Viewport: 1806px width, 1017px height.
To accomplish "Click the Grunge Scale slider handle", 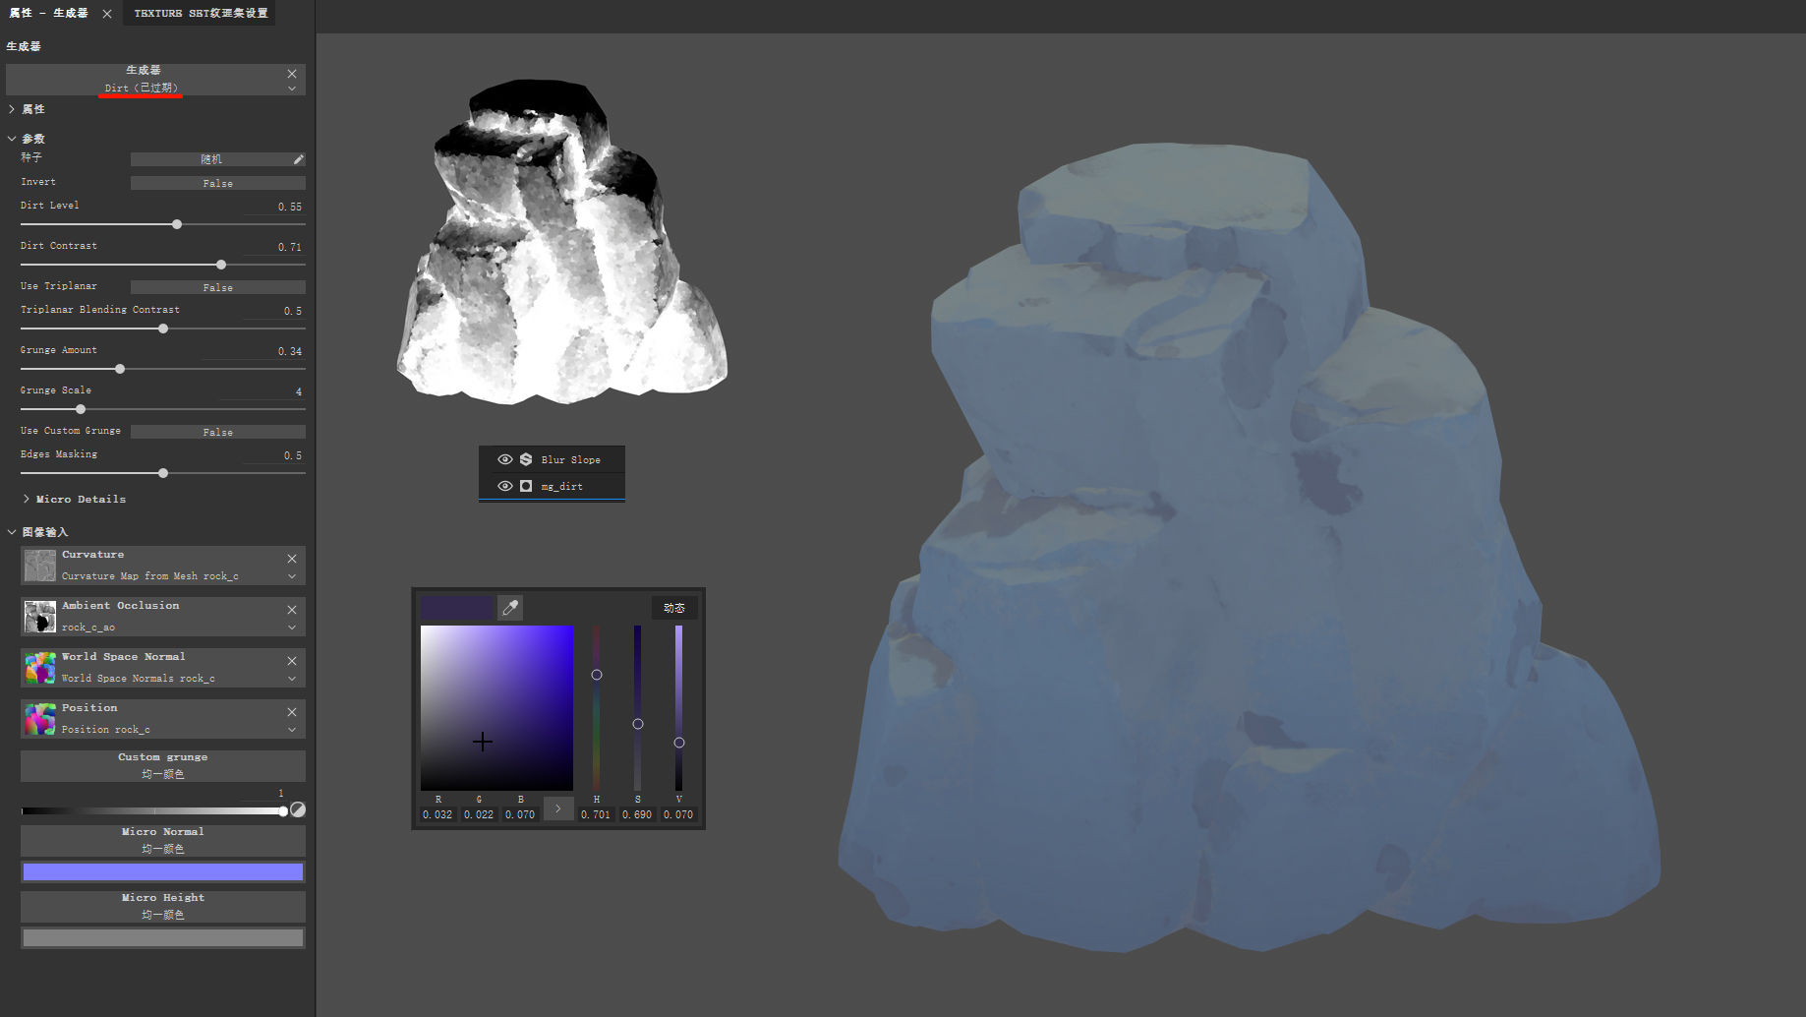I will [x=81, y=409].
